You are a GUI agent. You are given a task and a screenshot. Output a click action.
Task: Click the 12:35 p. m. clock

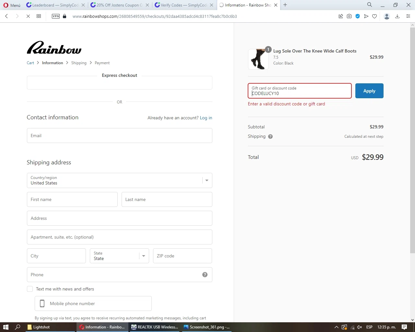point(387,327)
